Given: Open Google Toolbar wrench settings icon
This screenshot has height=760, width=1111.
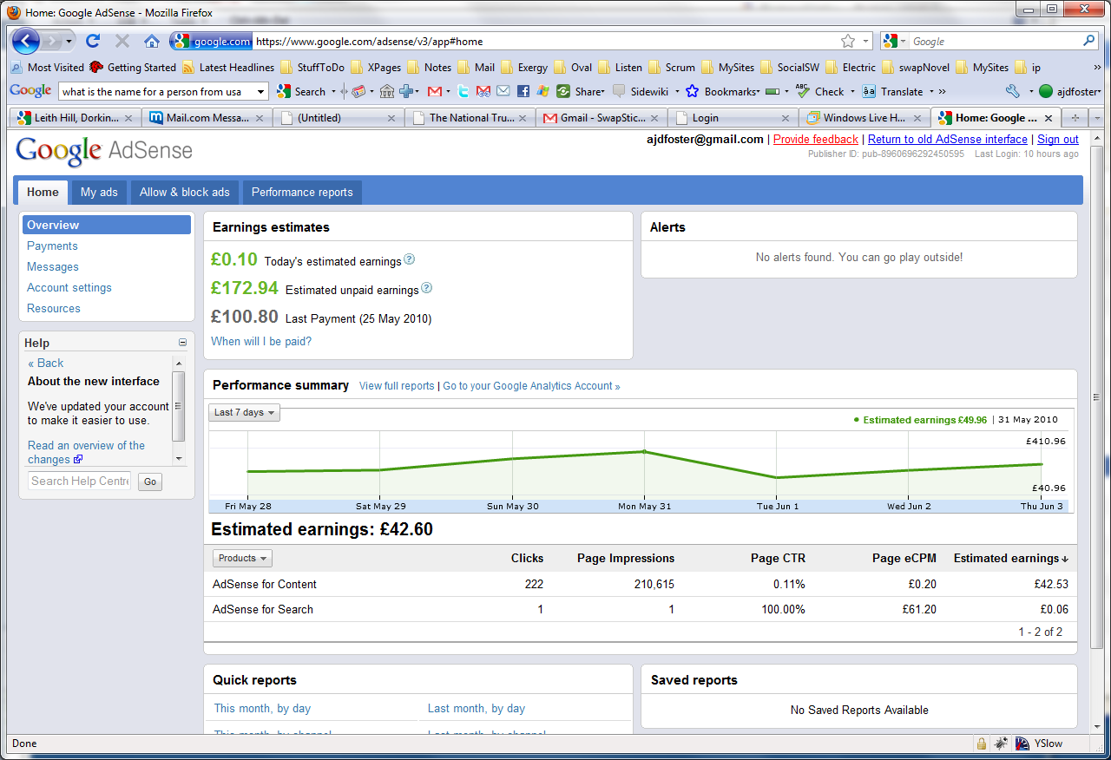Looking at the screenshot, I should tap(1012, 91).
